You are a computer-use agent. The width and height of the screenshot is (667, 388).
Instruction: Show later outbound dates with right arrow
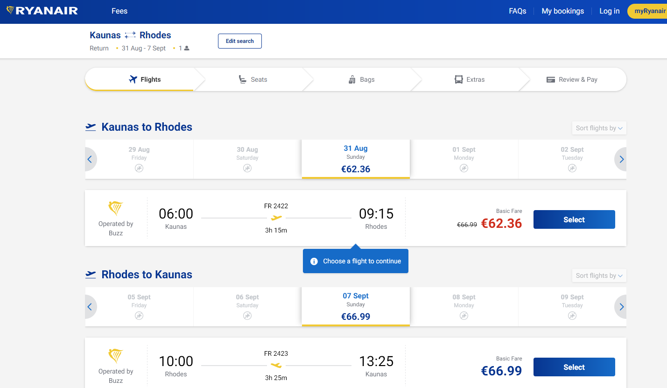[621, 159]
